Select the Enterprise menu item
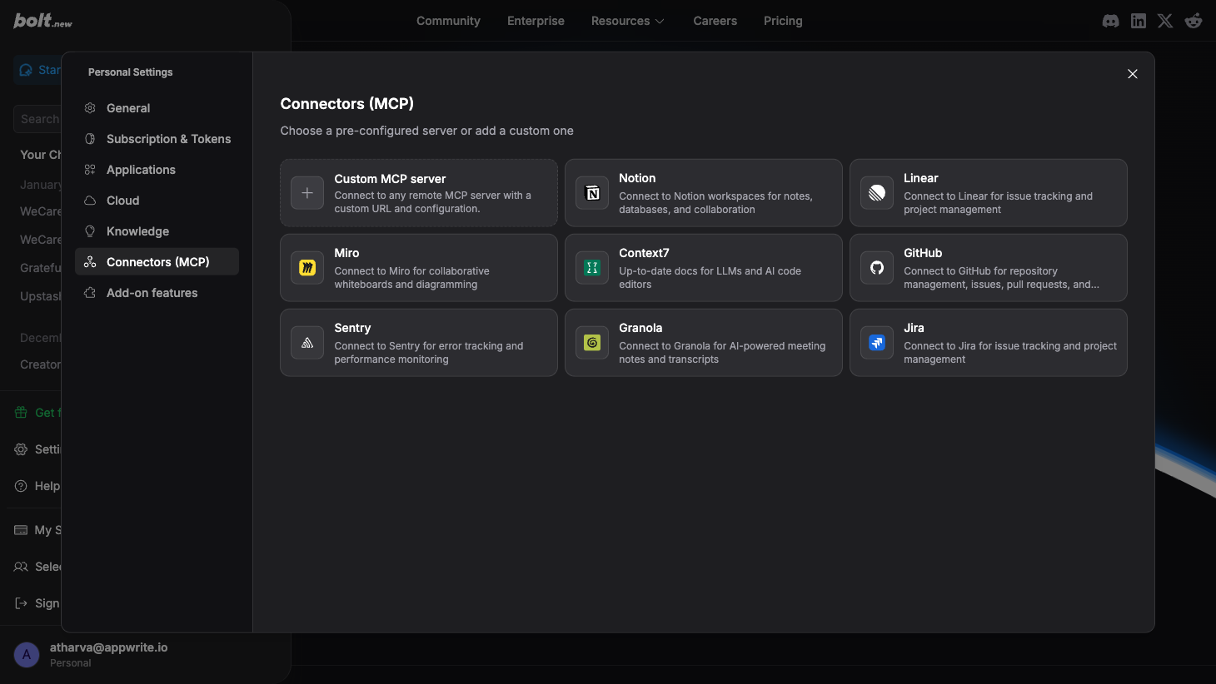This screenshot has width=1216, height=684. point(536,21)
